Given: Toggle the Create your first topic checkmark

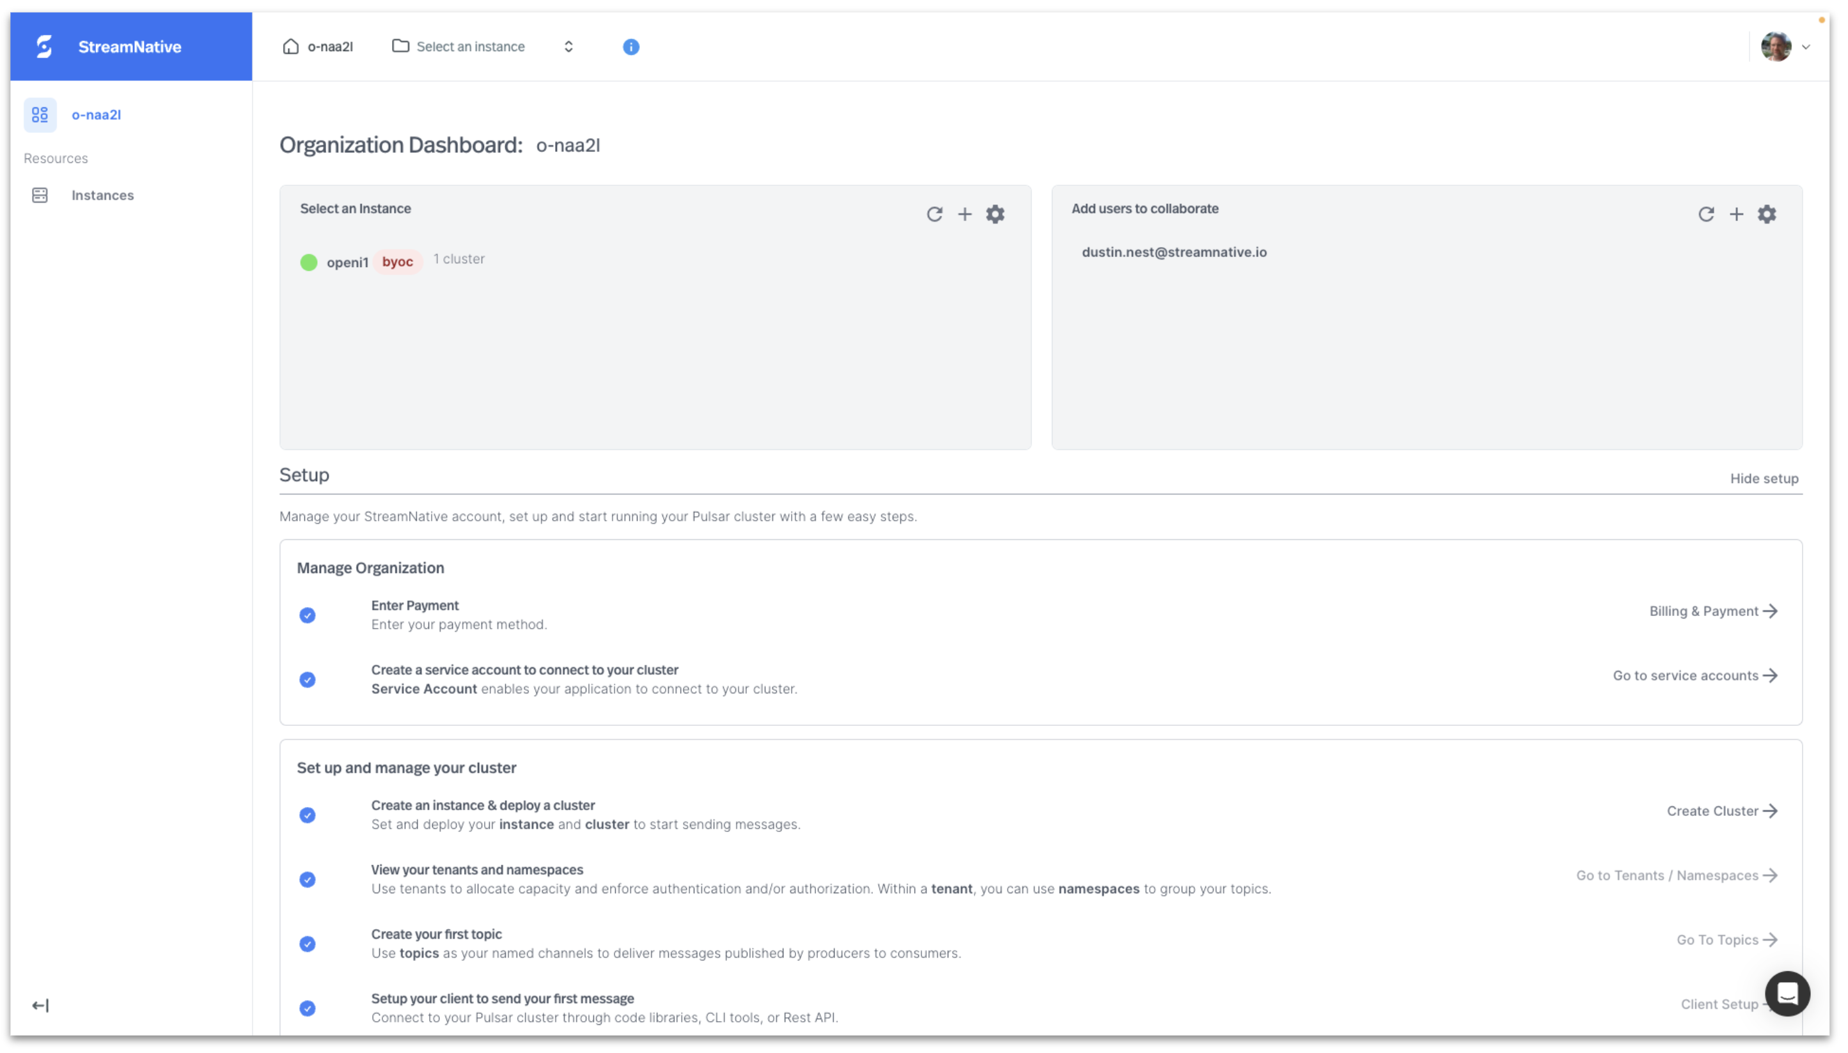Looking at the screenshot, I should pyautogui.click(x=308, y=944).
